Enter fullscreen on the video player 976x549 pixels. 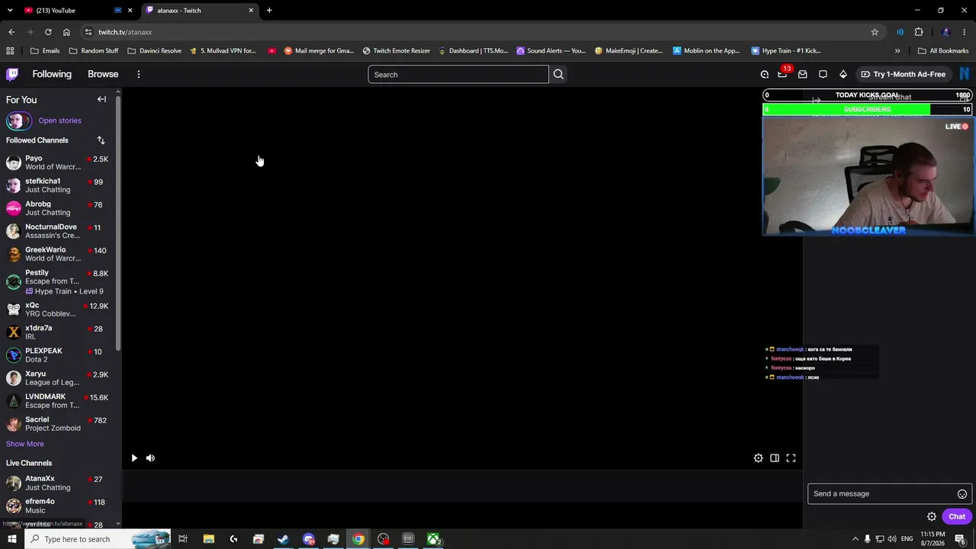coord(791,458)
